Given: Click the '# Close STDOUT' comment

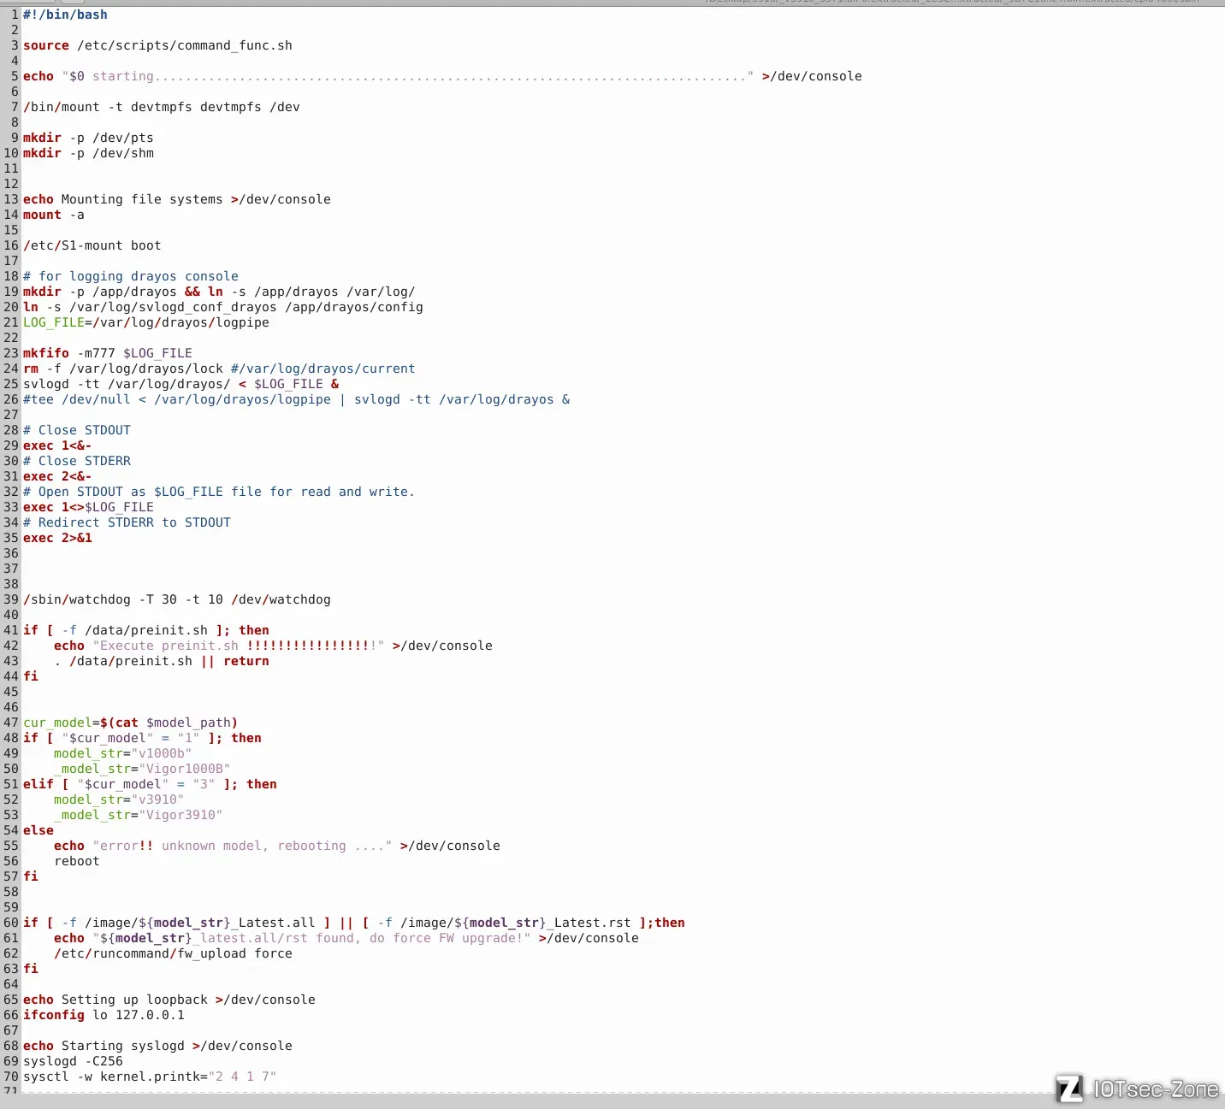Looking at the screenshot, I should [76, 430].
